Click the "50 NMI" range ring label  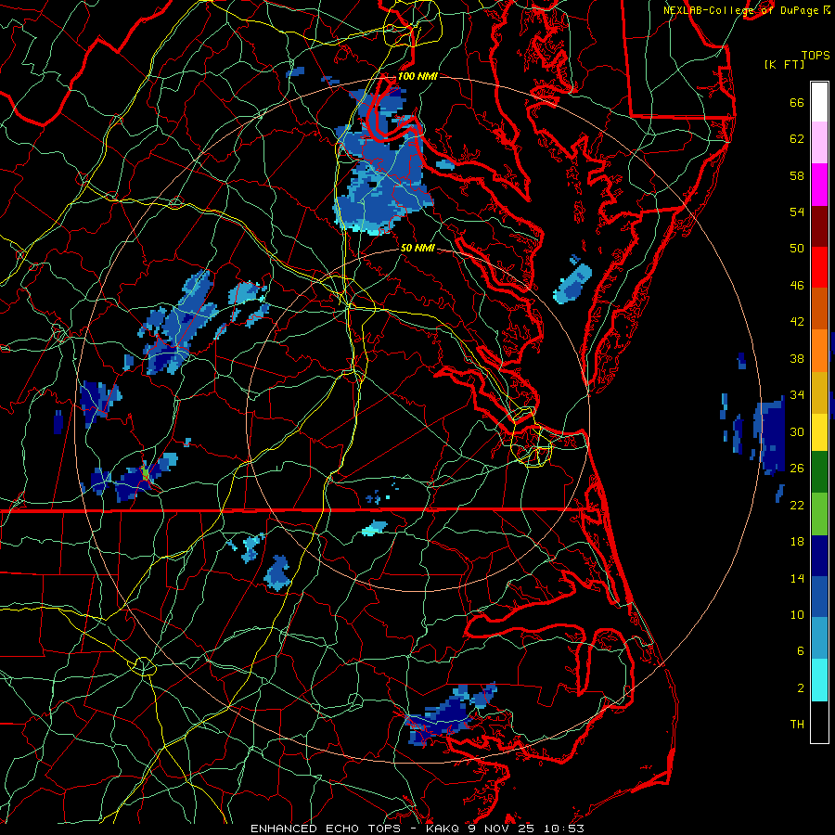click(x=417, y=248)
